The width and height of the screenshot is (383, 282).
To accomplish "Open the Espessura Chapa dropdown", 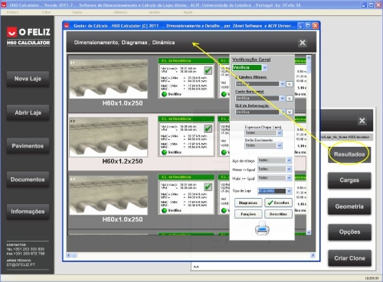I will tap(280, 133).
